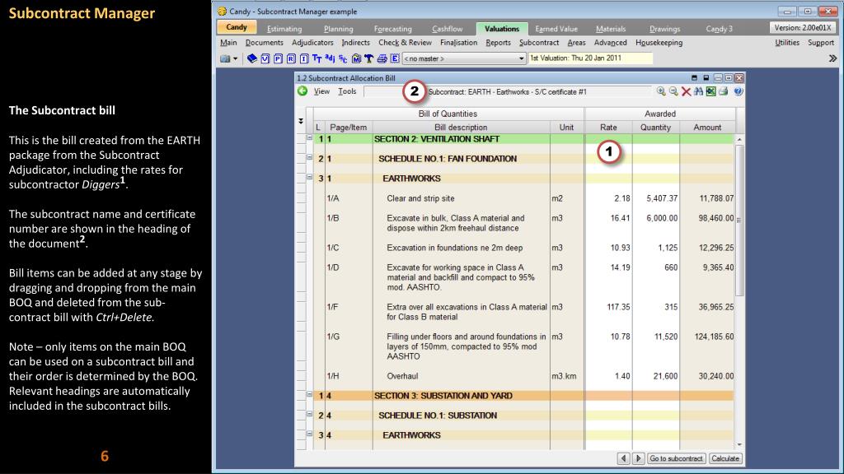The width and height of the screenshot is (844, 474).
Task: Click the previous arrow button at the bottom
Action: pyautogui.click(x=623, y=458)
